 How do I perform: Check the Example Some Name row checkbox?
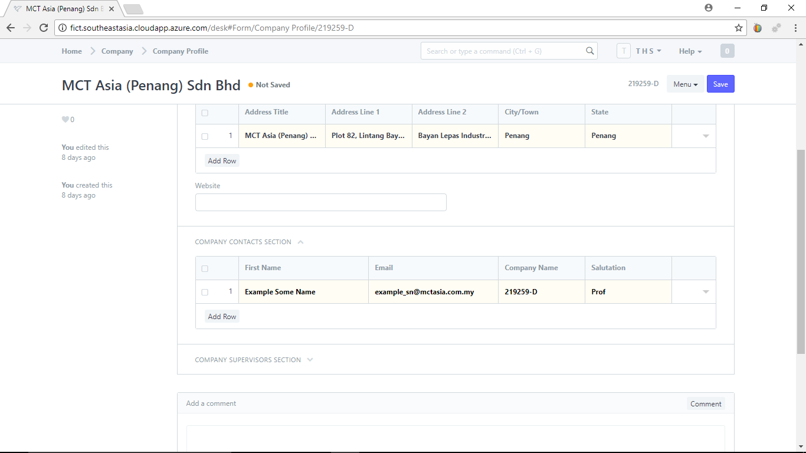coord(205,292)
